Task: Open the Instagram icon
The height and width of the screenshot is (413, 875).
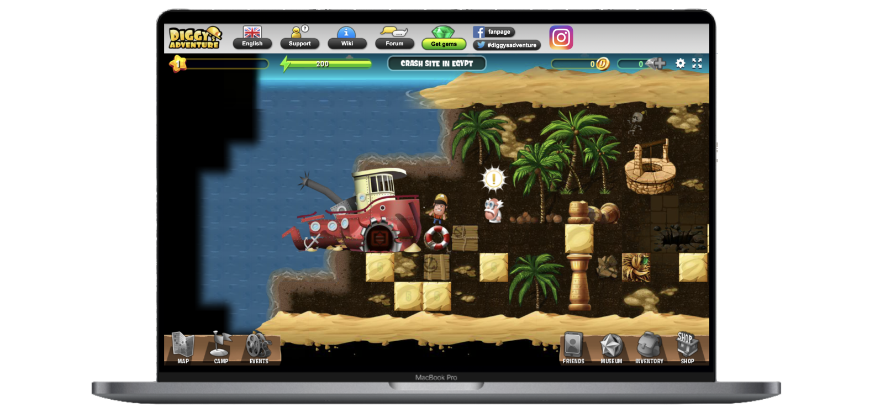Action: [x=561, y=38]
